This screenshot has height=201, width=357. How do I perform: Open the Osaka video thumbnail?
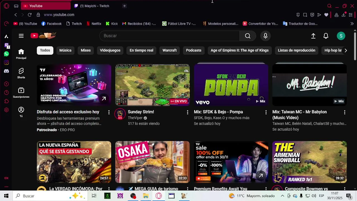pos(152,162)
